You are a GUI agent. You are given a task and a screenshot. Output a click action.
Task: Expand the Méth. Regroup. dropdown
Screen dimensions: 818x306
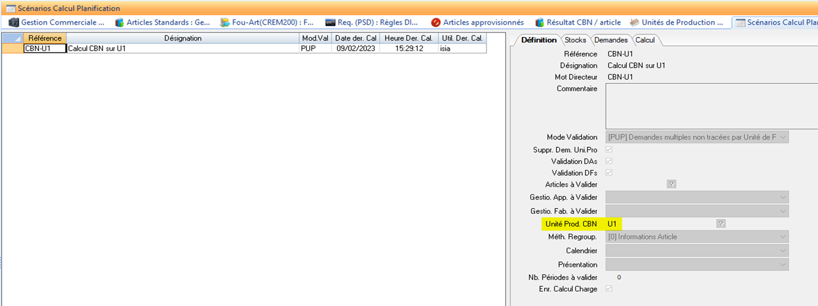782,237
